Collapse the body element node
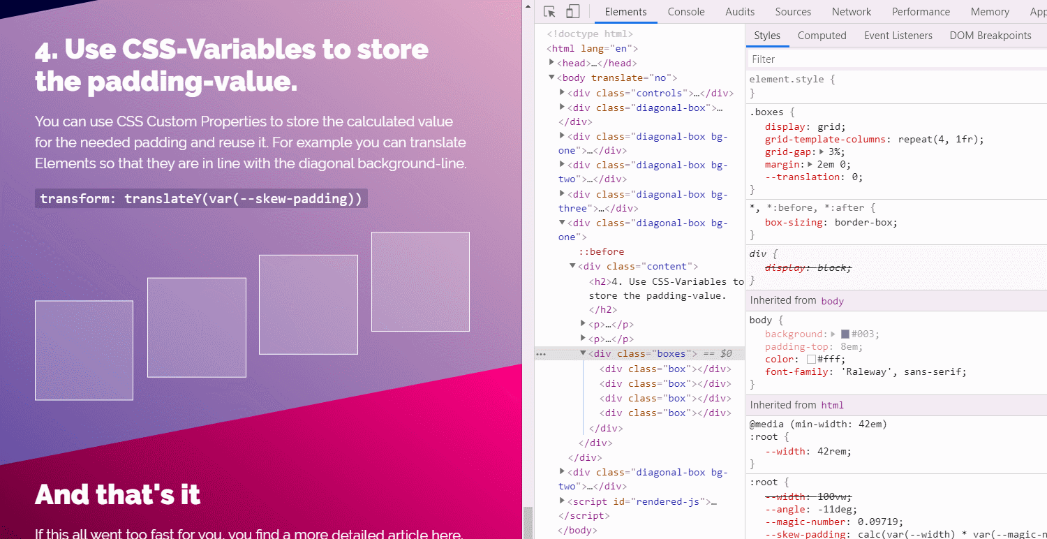1047x539 pixels. coord(551,77)
